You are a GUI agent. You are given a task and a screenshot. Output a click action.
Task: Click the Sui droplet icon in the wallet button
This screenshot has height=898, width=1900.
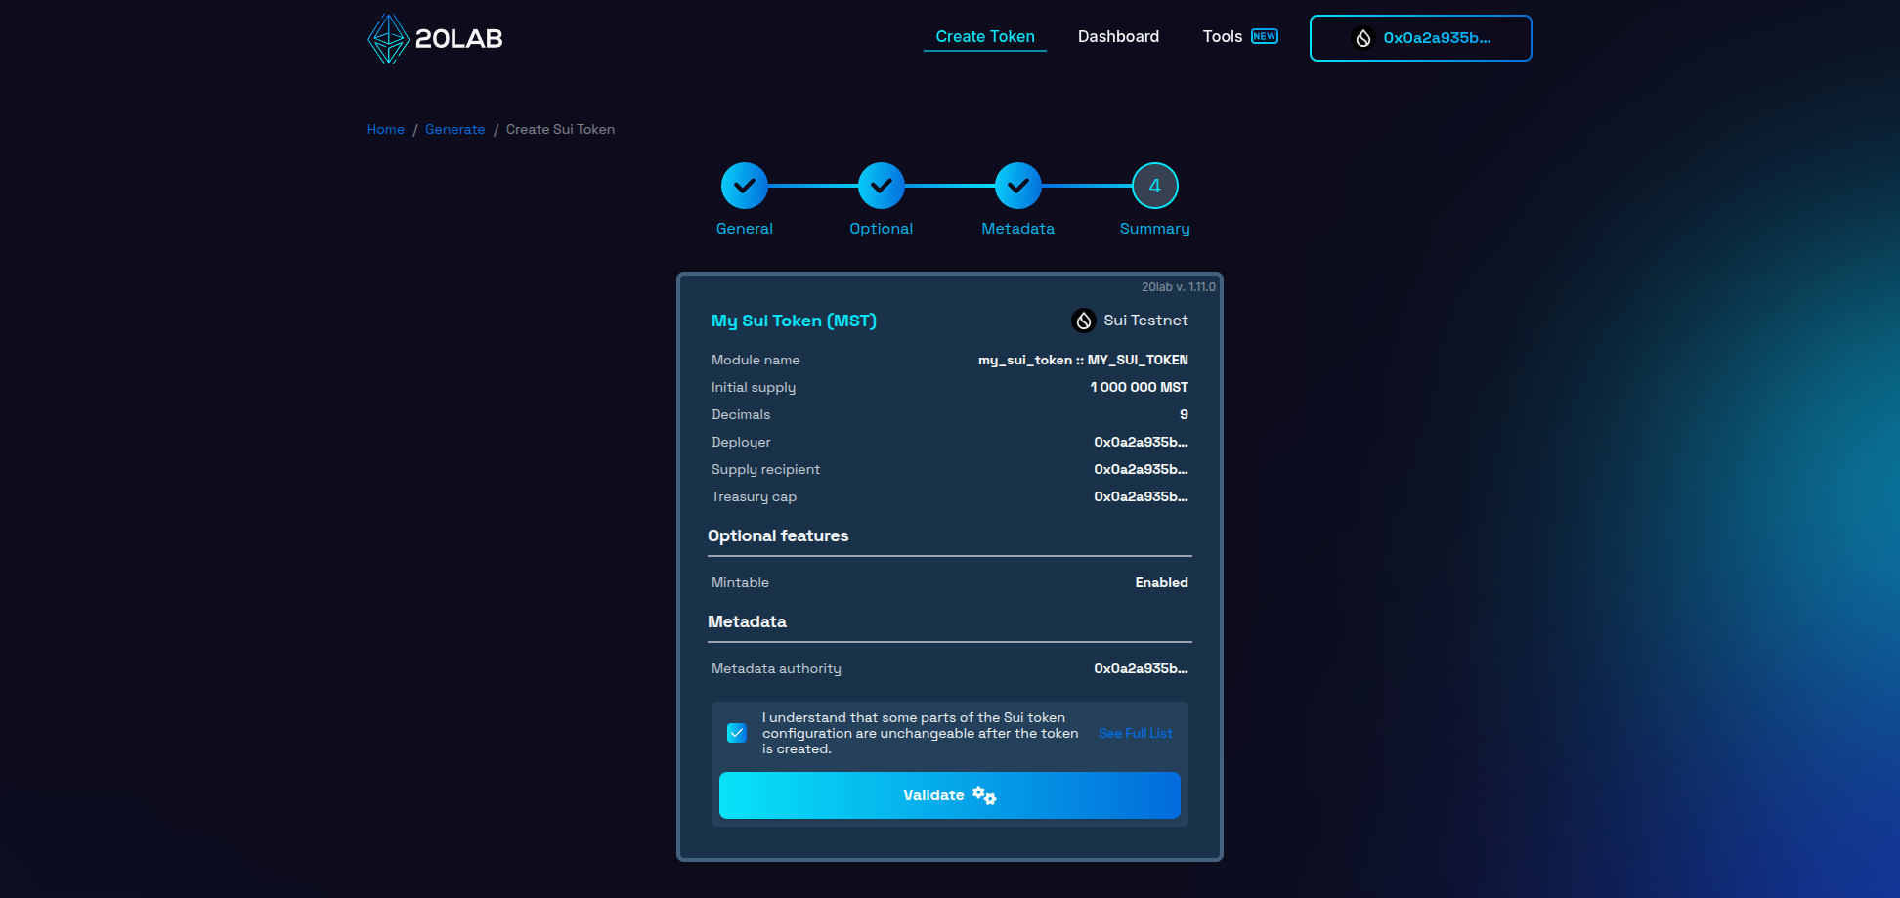pos(1362,38)
